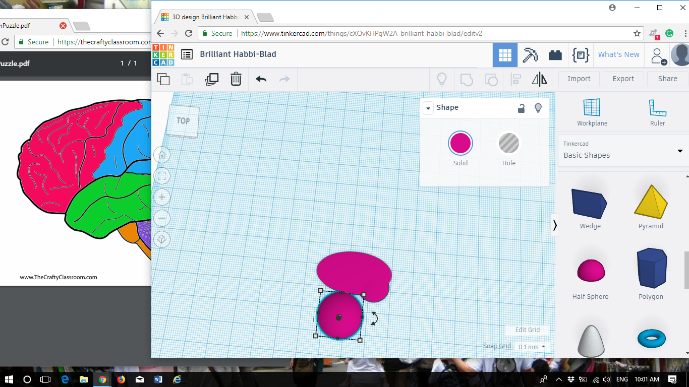Click the invite collaborator person-plus icon
Viewport: 689px width, 387px height.
658,55
